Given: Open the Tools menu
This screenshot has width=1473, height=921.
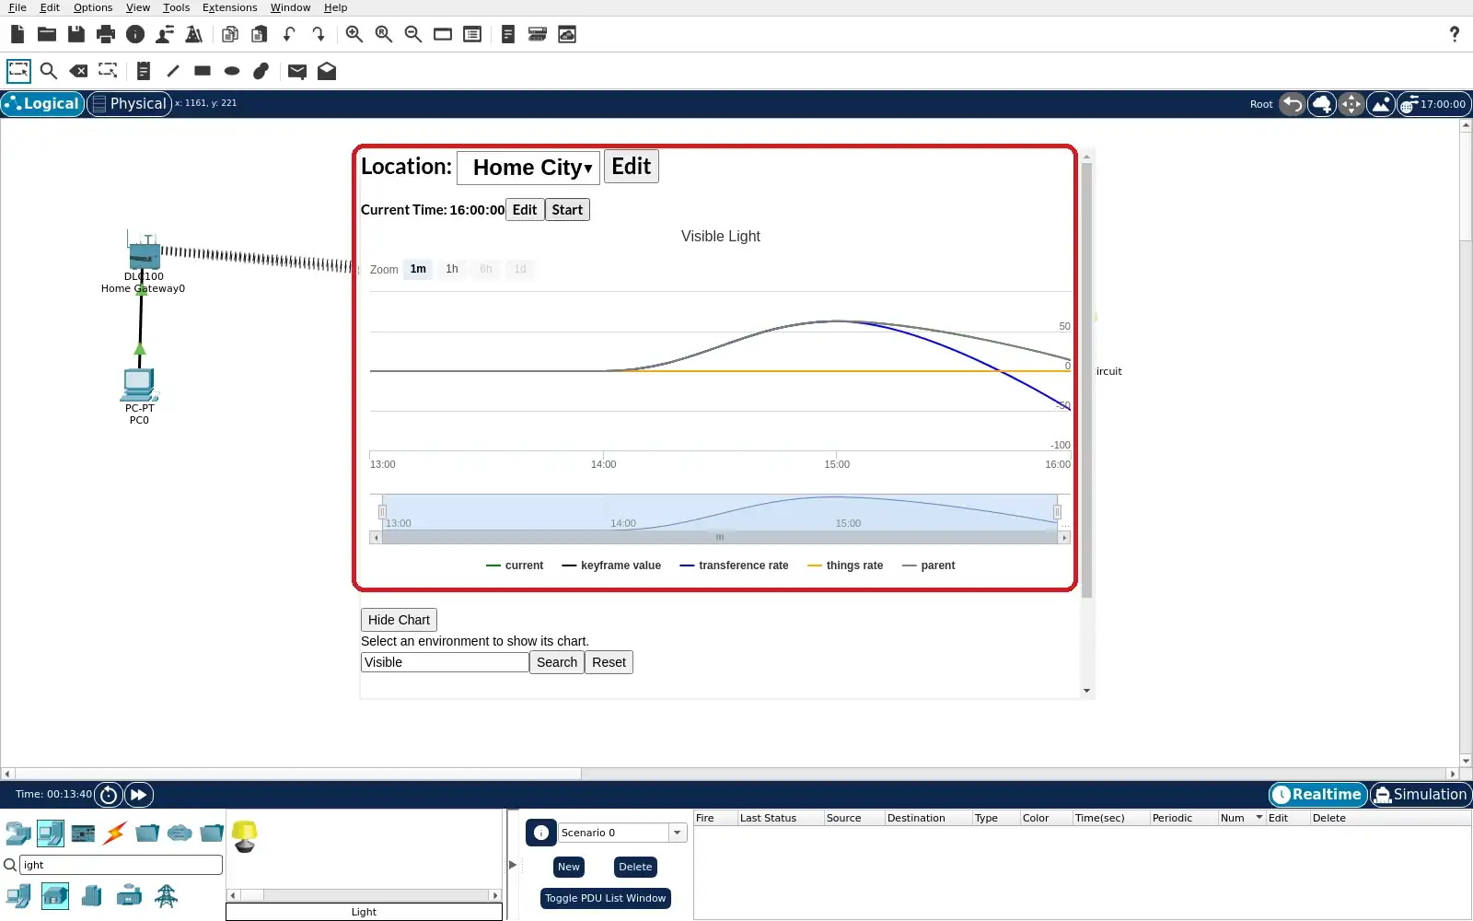Looking at the screenshot, I should point(176,7).
